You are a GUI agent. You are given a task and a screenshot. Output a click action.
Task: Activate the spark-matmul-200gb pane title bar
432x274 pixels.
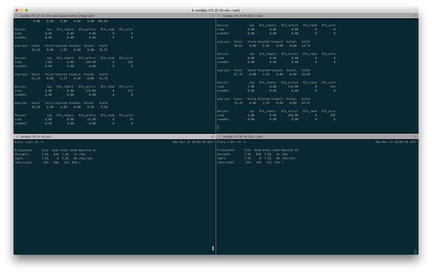click(115, 16)
